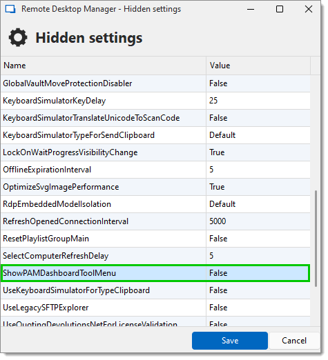Click False value of UseKeyboardSimulatorForTypeClipboard
This screenshot has width=328, height=360.
(x=219, y=291)
